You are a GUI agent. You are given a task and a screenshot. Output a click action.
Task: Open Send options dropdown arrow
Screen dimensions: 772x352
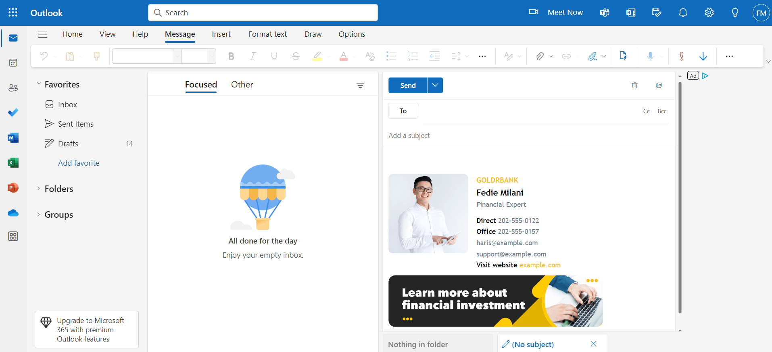click(435, 85)
